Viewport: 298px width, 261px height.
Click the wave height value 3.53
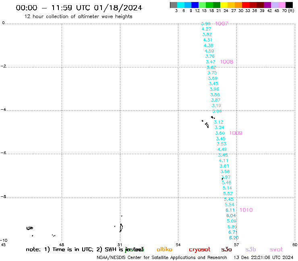(x=221, y=144)
